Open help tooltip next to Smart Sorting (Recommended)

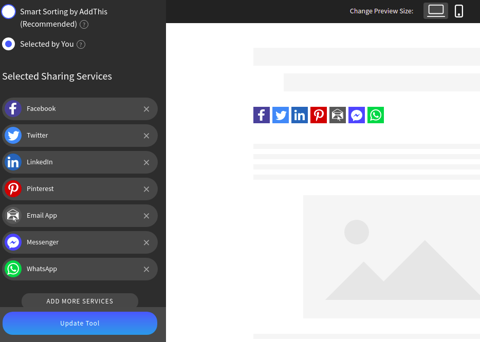(x=84, y=25)
